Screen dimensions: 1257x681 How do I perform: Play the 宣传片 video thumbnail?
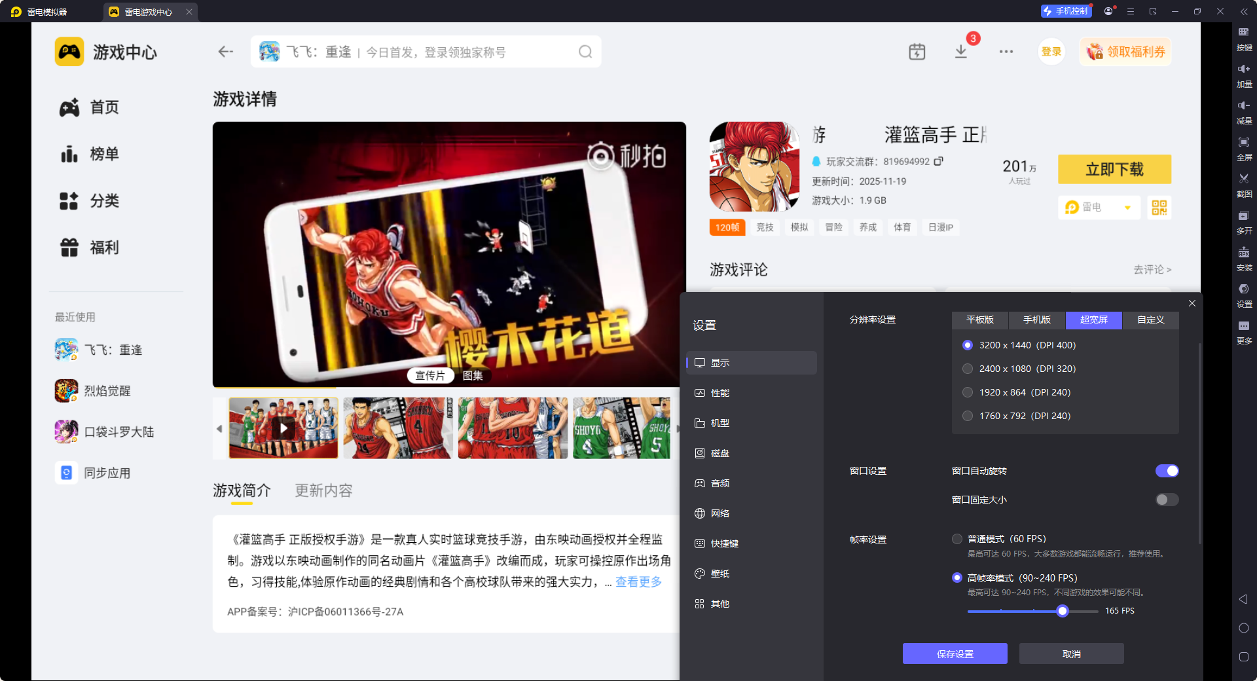point(283,428)
